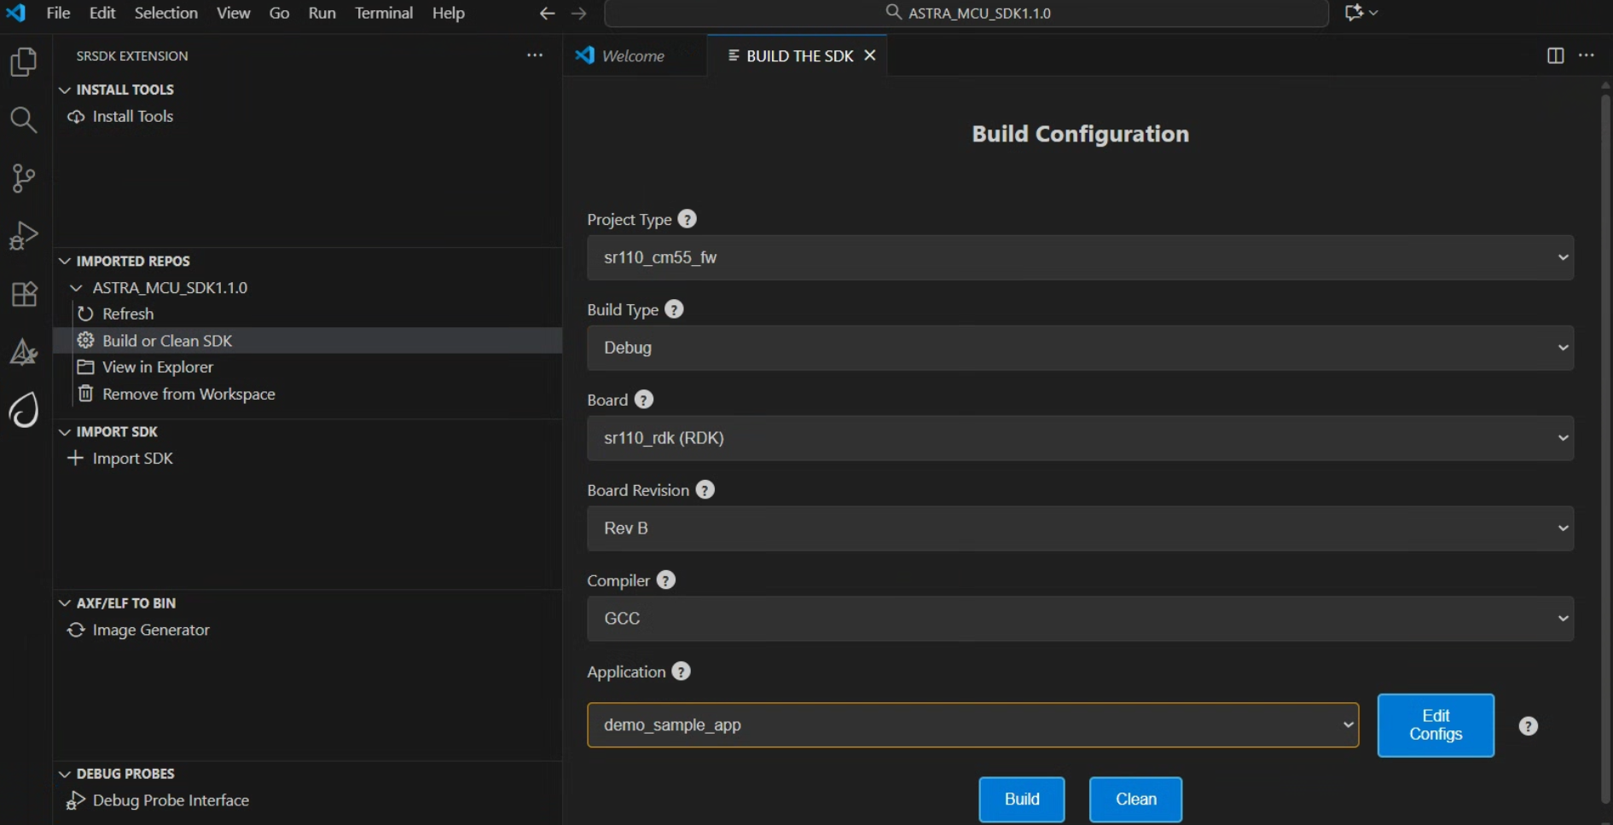Click the split editor right icon
The height and width of the screenshot is (825, 1613).
(1555, 55)
